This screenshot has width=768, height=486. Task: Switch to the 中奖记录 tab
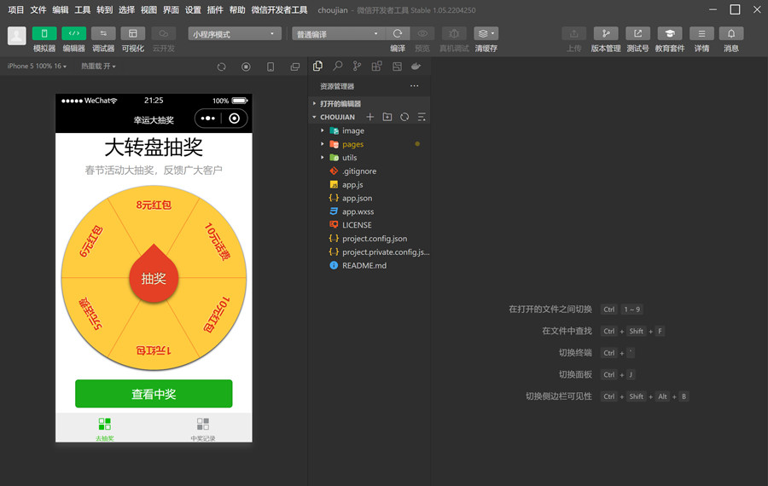[x=203, y=428]
